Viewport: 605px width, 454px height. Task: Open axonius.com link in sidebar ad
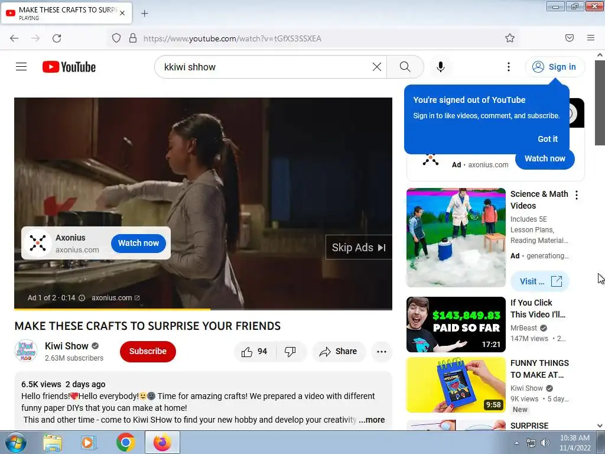pos(488,165)
